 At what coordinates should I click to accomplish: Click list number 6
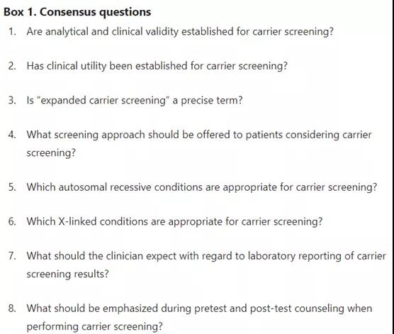12,221
